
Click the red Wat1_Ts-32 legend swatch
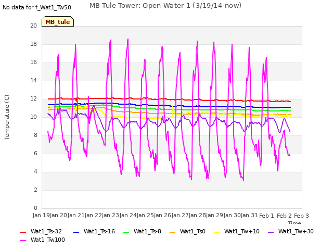tap(23, 232)
